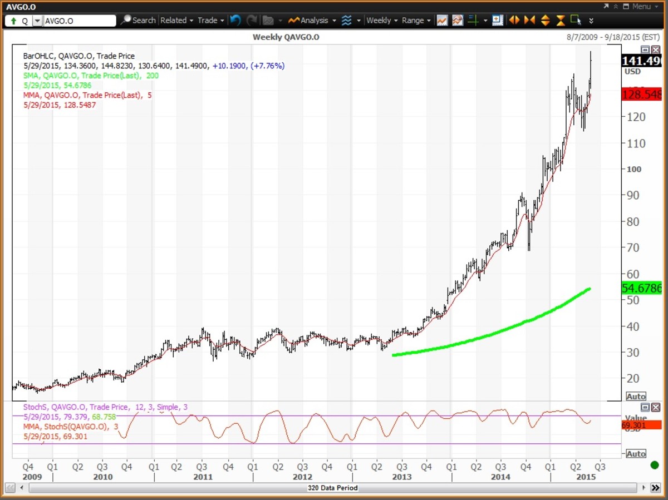Image resolution: width=668 pixels, height=500 pixels.
Task: Click the green status indicator dot
Action: [654, 465]
